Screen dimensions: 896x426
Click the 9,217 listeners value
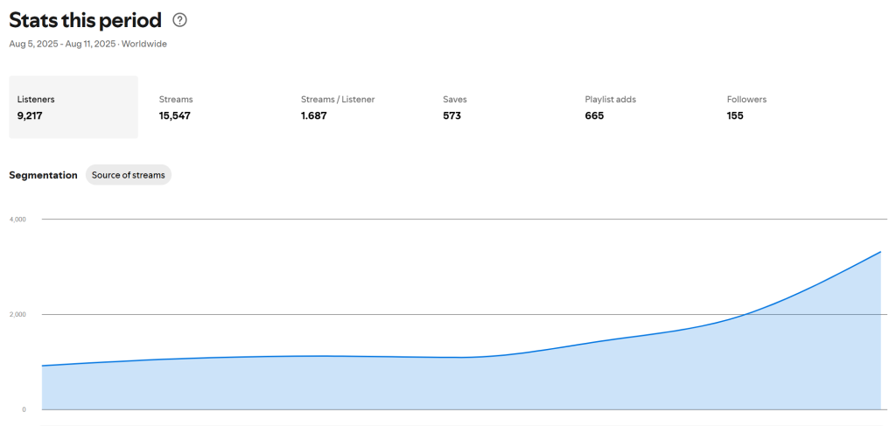pyautogui.click(x=36, y=115)
